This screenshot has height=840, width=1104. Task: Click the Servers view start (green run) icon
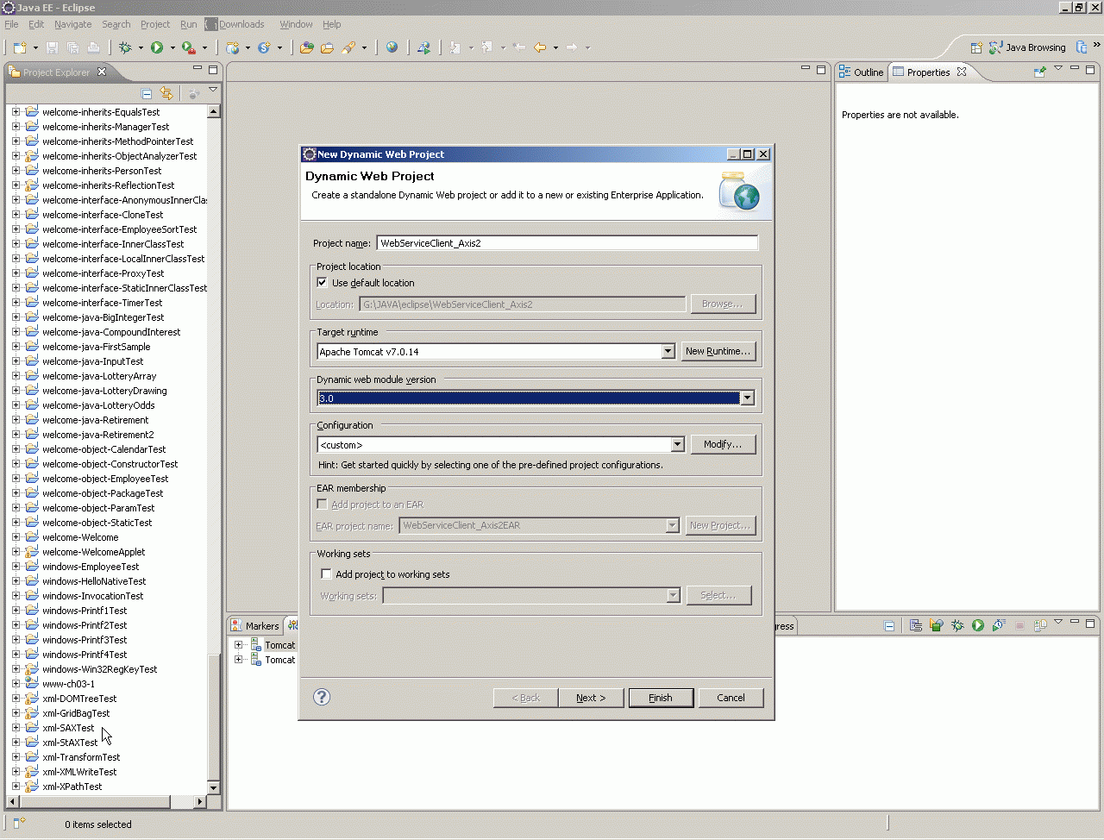(x=978, y=626)
